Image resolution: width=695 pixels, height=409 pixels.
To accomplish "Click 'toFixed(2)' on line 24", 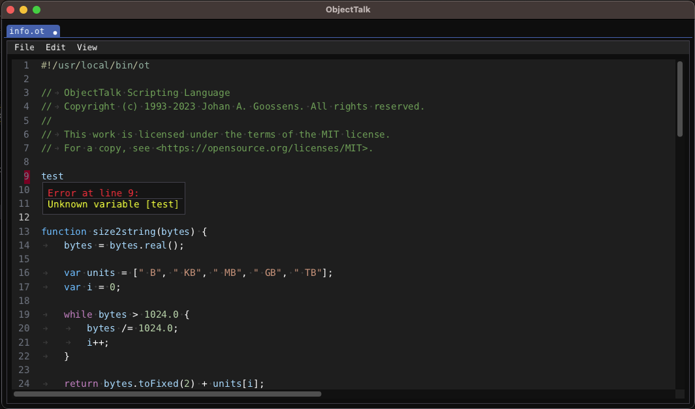I will click(166, 384).
